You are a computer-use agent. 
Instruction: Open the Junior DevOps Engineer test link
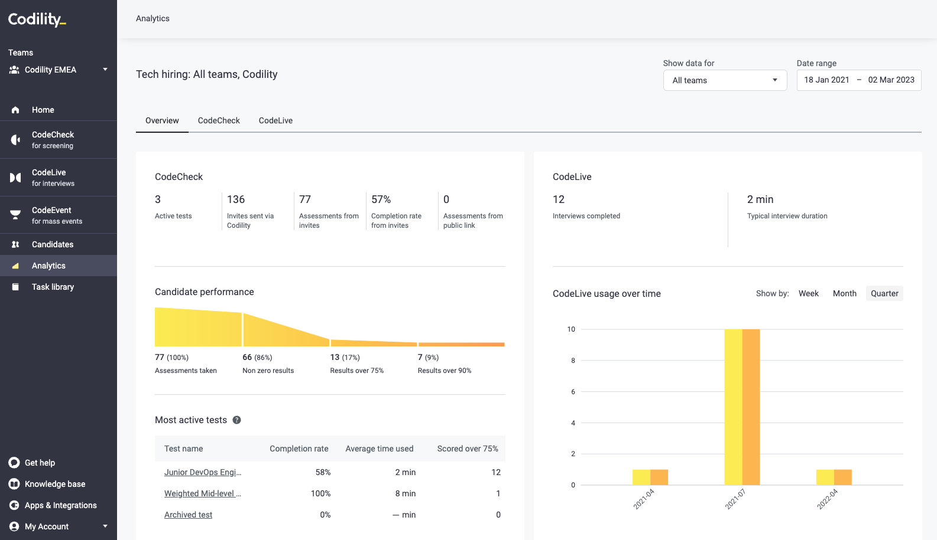(x=202, y=472)
